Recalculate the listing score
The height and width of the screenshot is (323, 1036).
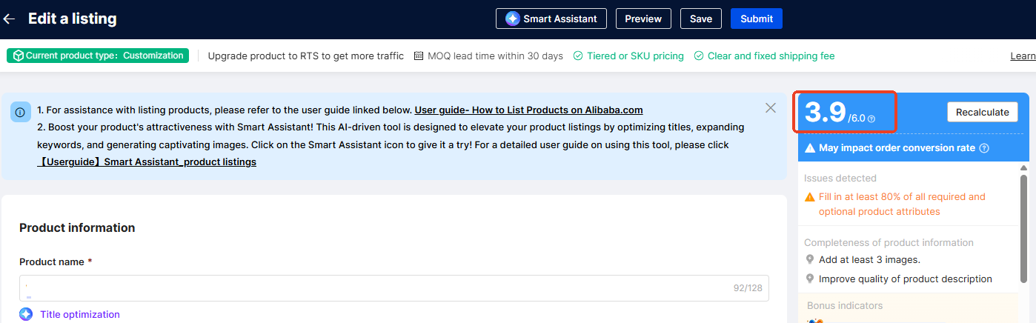click(982, 112)
